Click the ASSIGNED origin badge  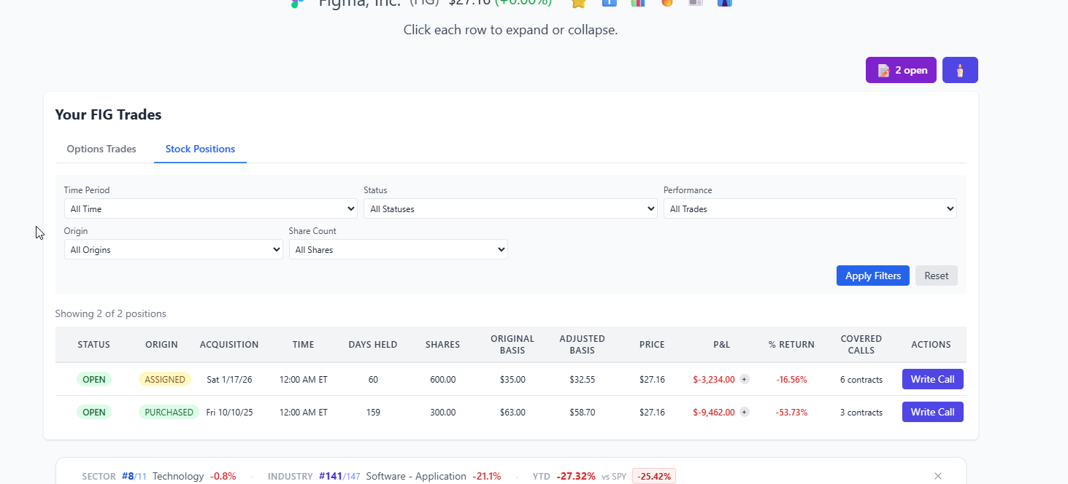click(x=165, y=379)
